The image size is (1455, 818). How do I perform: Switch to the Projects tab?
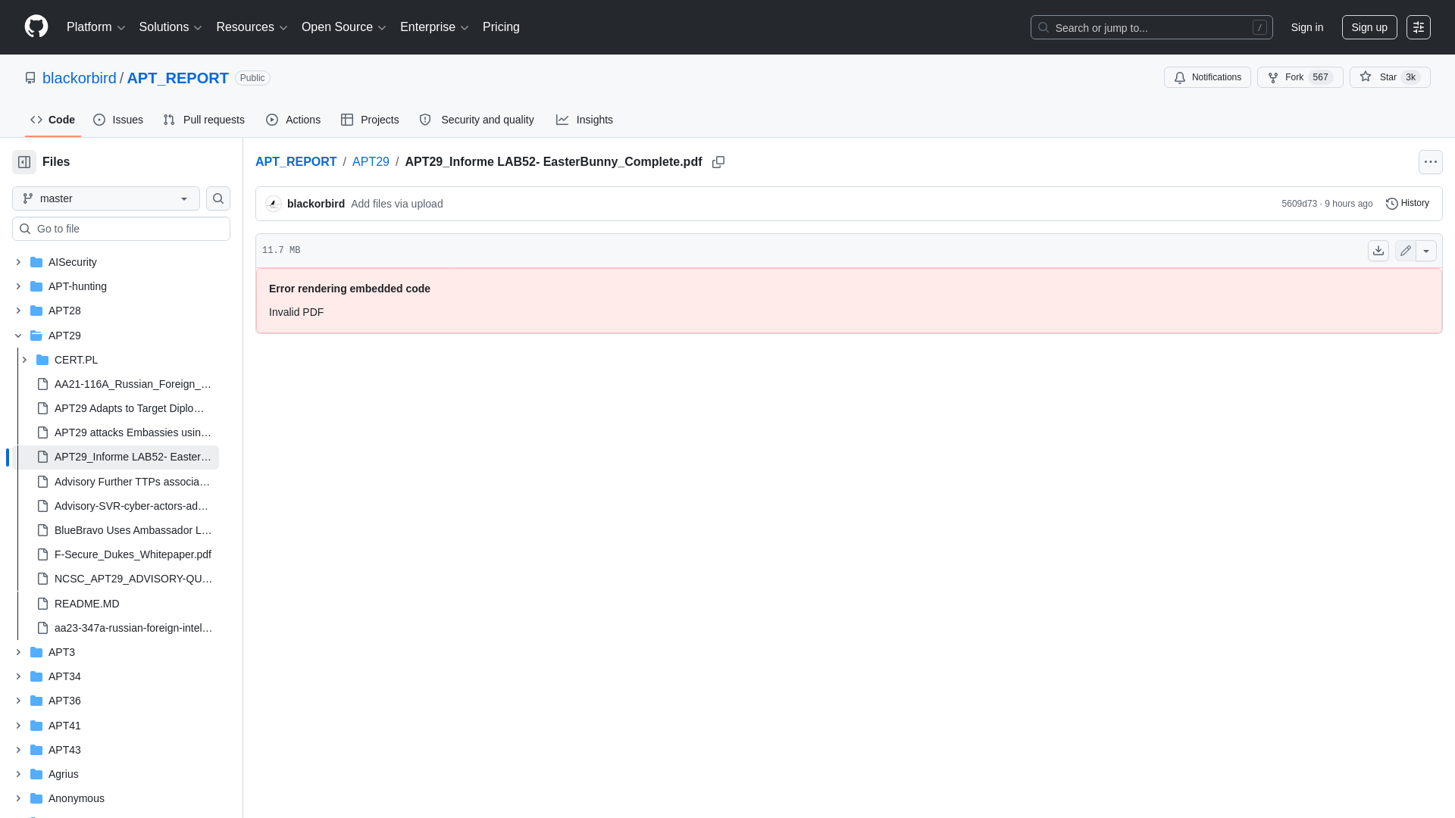[370, 120]
